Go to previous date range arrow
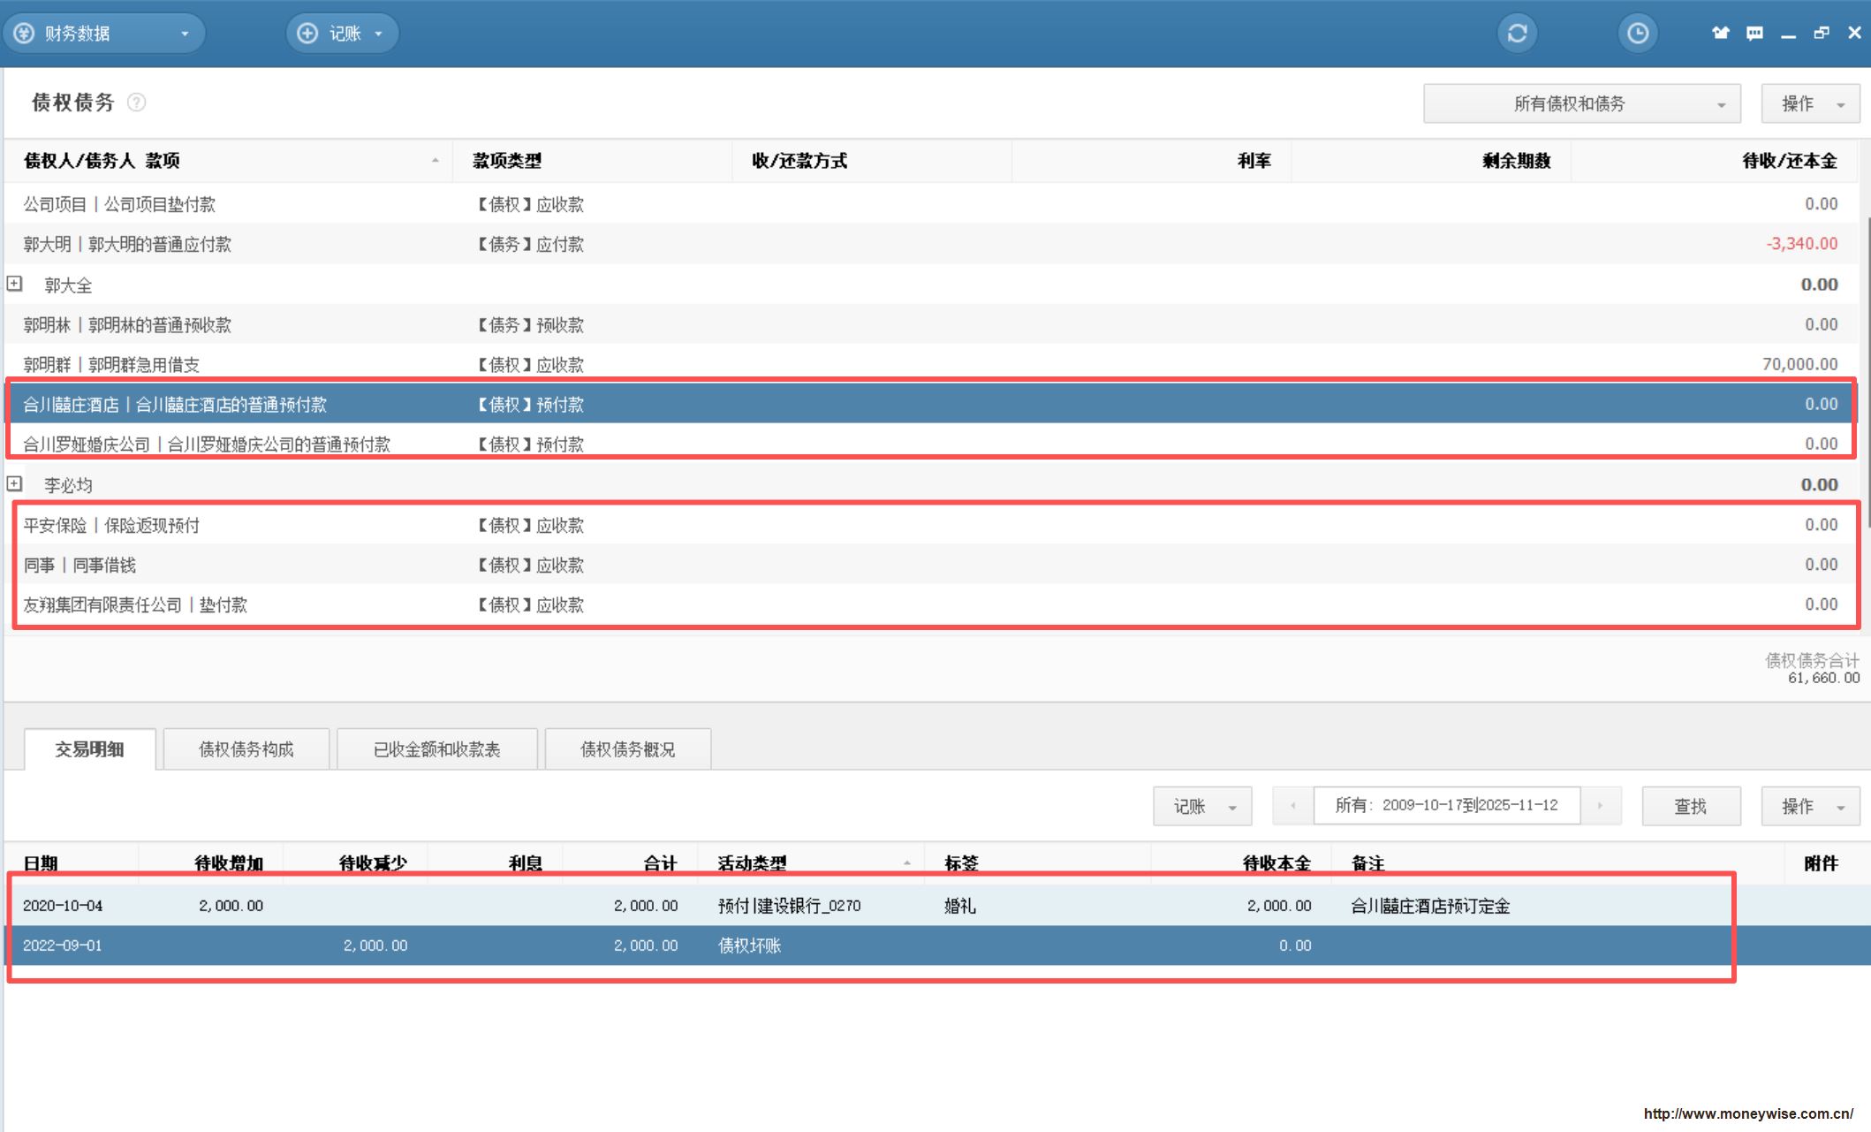Viewport: 1871px width, 1132px height. pyautogui.click(x=1292, y=806)
